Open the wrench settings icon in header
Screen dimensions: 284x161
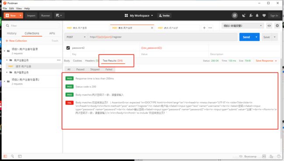click(251, 16)
